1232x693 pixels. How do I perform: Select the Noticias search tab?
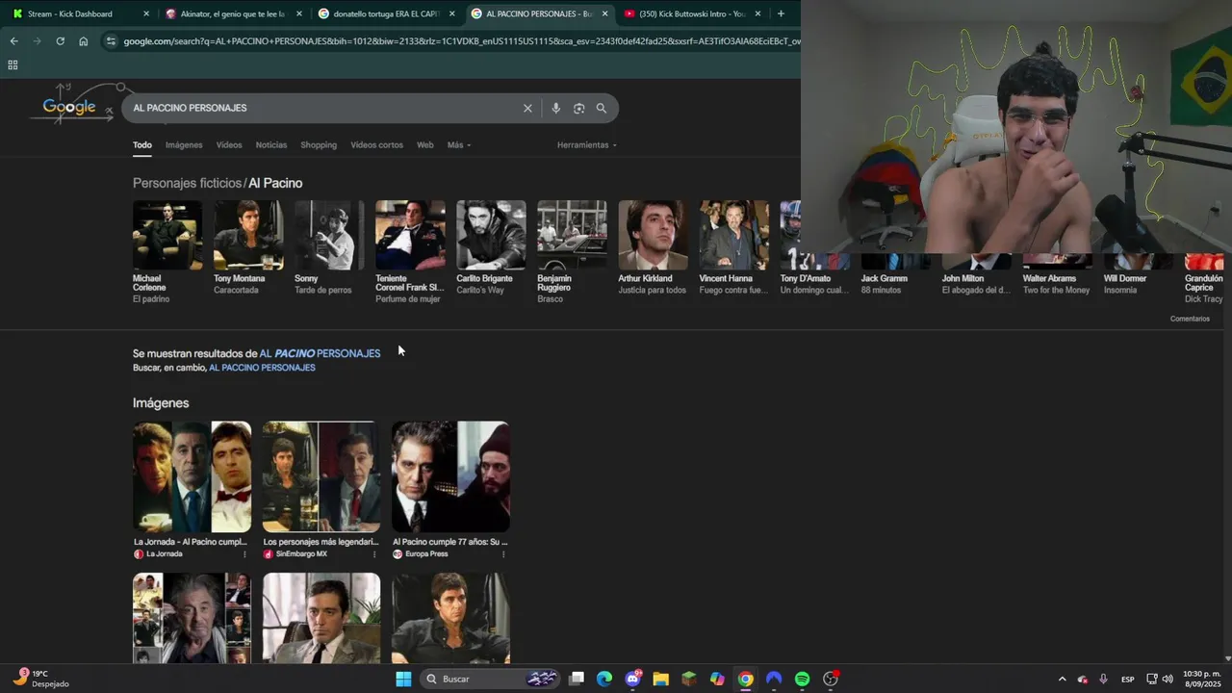pos(271,145)
